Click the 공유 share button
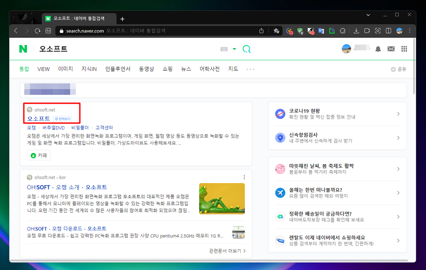This screenshot has height=270, width=426. click(398, 69)
